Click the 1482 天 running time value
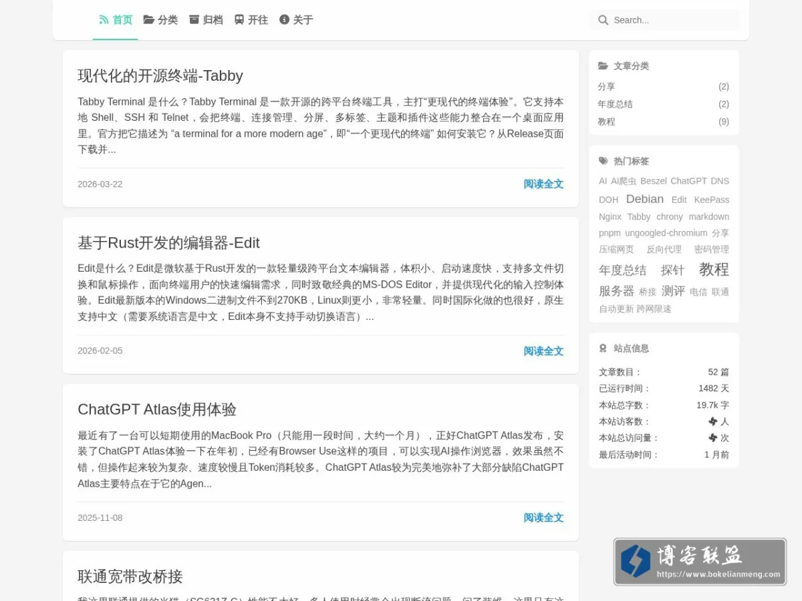This screenshot has height=601, width=802. click(x=714, y=389)
